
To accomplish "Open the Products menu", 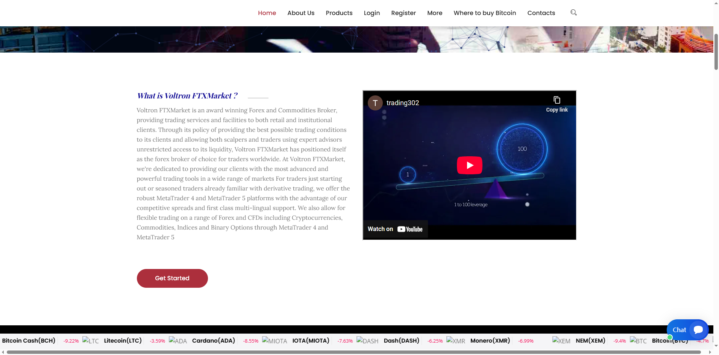I will pyautogui.click(x=339, y=13).
